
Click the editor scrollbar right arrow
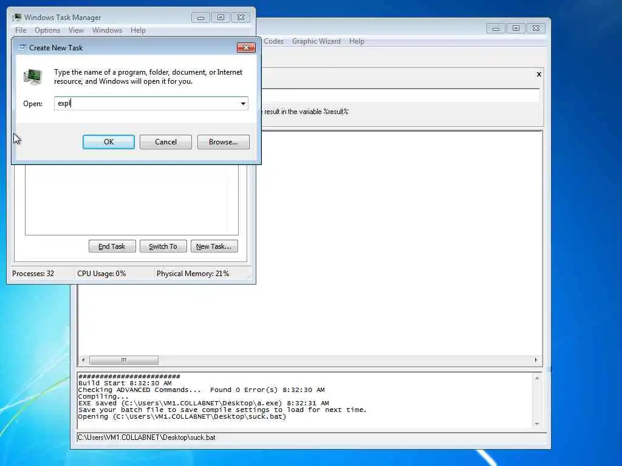tap(536, 360)
